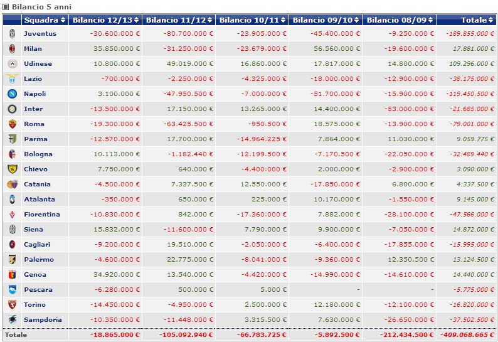Image resolution: width=498 pixels, height=342 pixels.
Task: Click the Inter club crest icon
Action: click(12, 109)
